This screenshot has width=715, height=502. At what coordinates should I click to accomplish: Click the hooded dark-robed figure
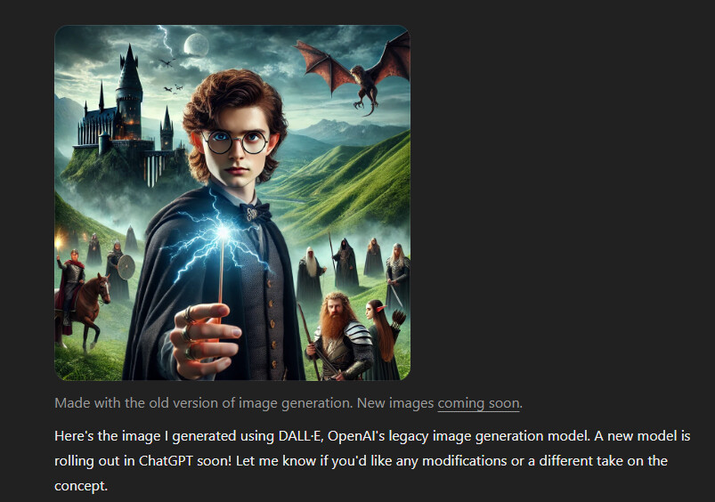[x=345, y=263]
